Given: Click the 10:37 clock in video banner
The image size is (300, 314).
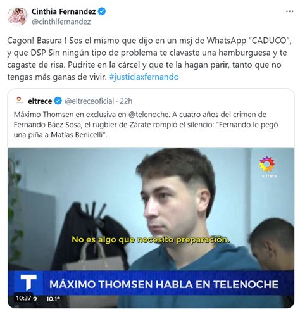Looking at the screenshot, I should 23,298.
